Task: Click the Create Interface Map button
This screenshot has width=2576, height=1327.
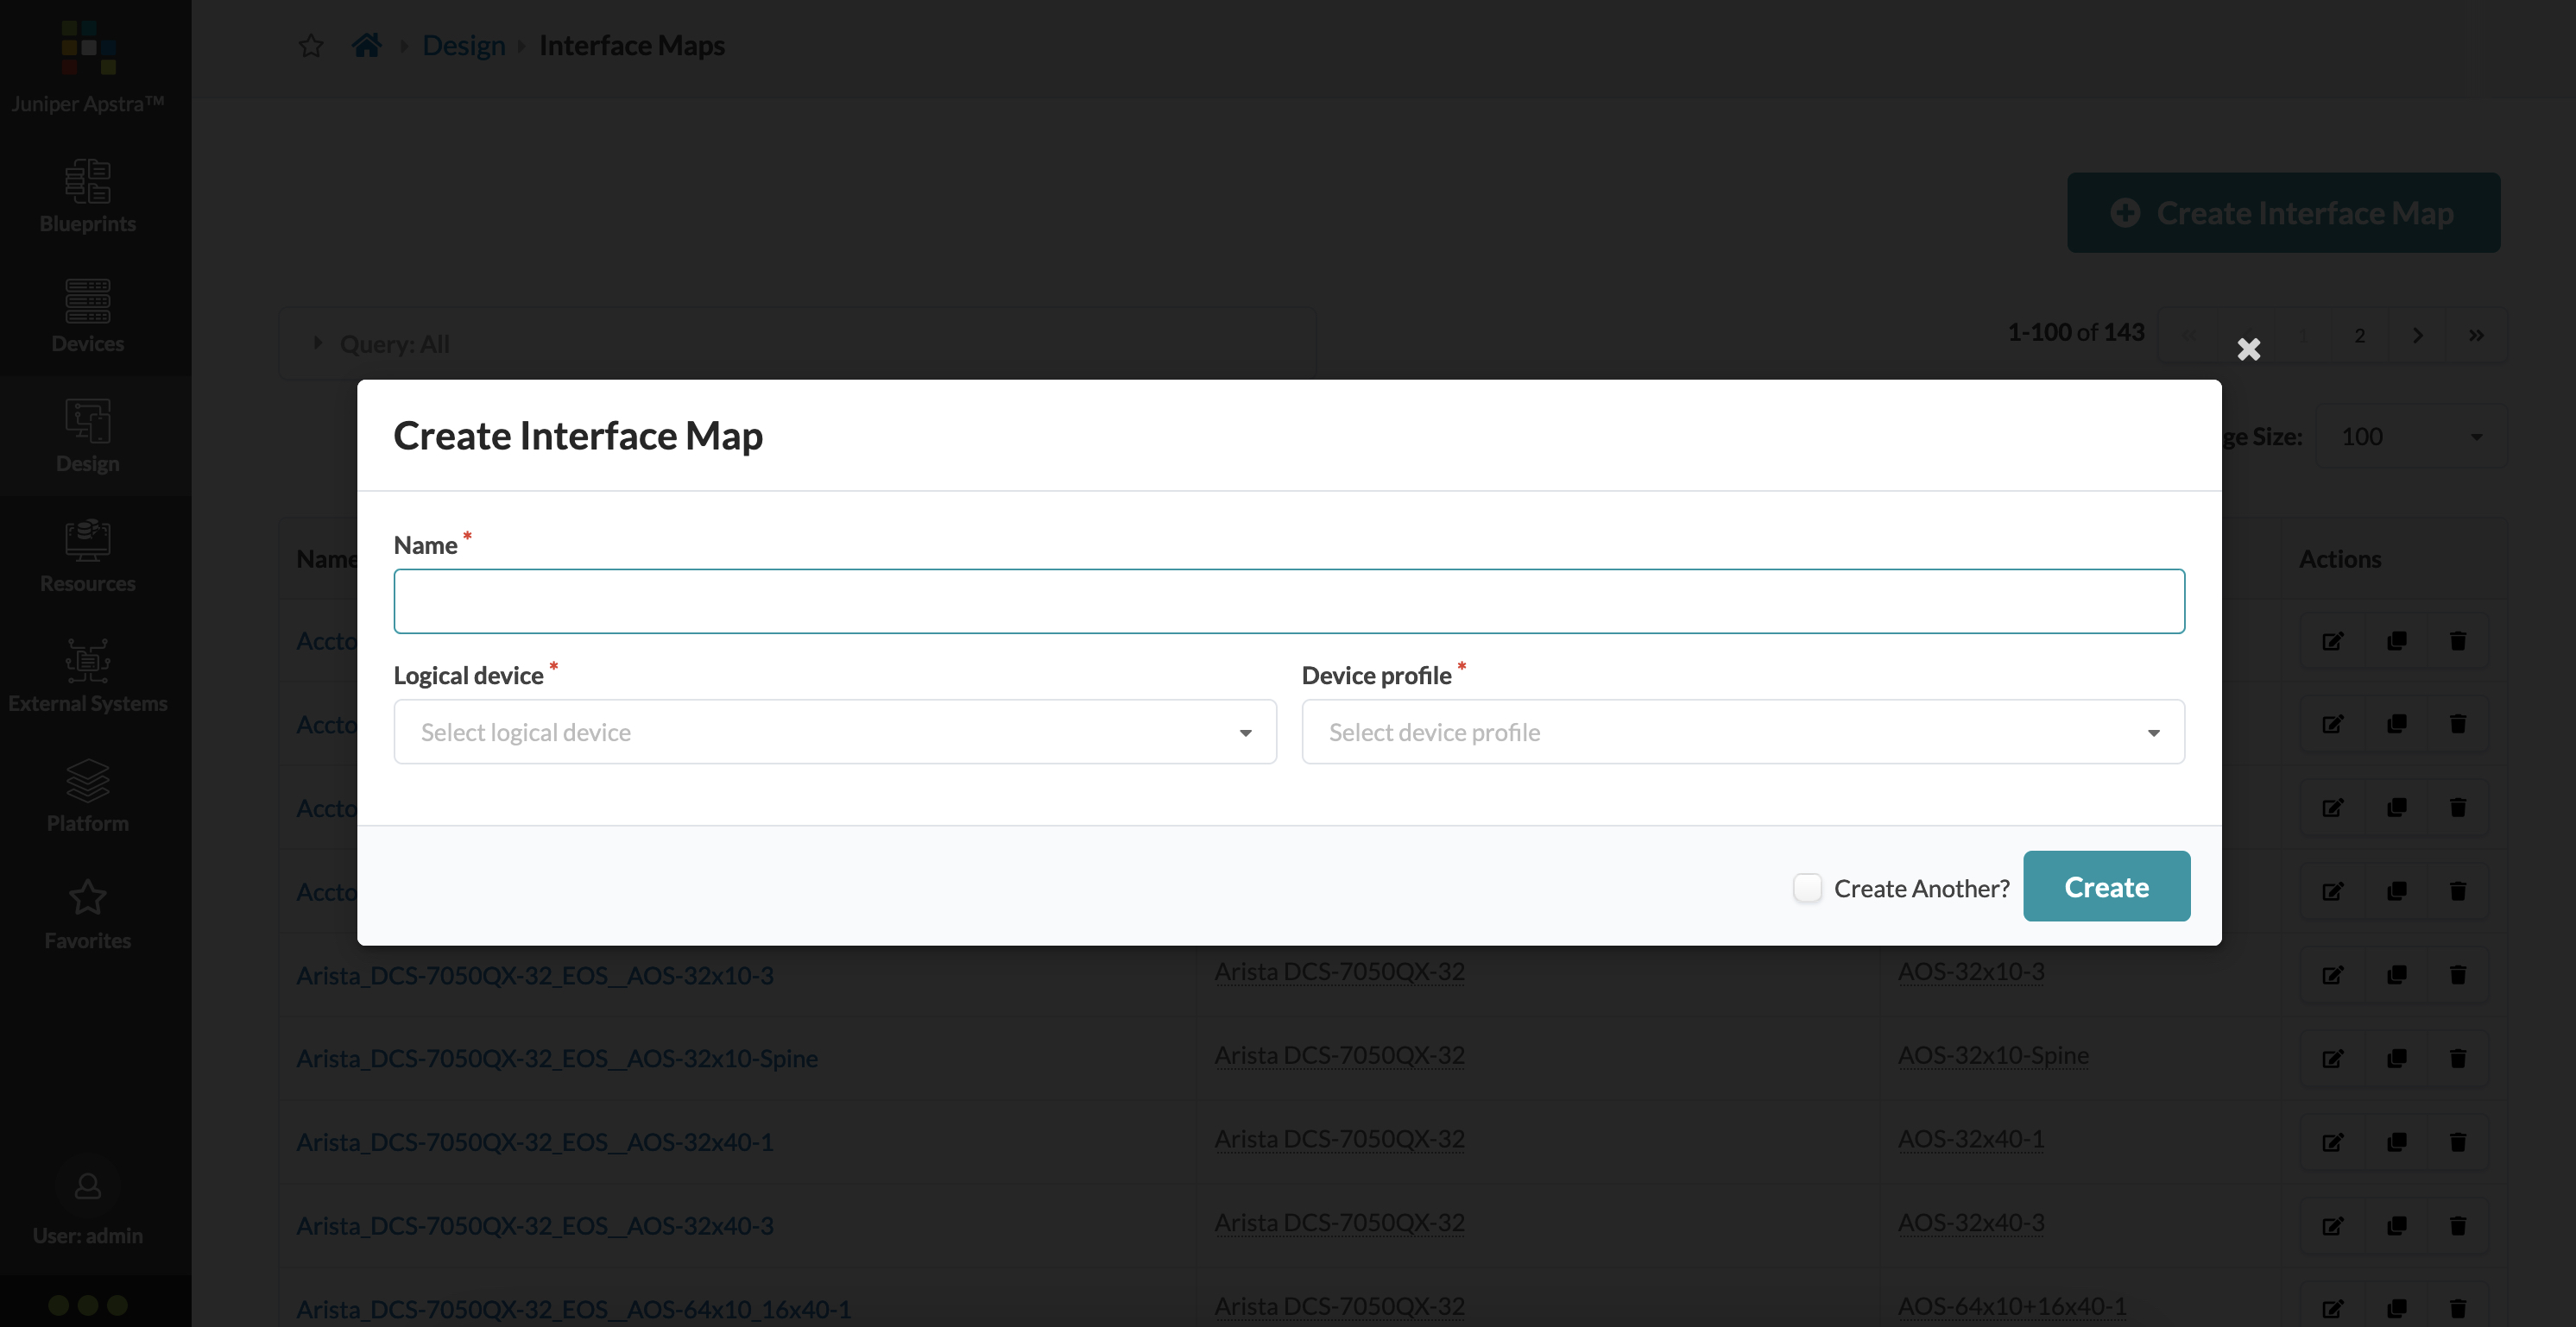Action: point(2283,212)
